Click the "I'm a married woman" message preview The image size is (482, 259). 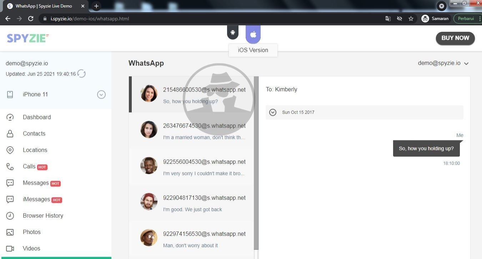(204, 137)
